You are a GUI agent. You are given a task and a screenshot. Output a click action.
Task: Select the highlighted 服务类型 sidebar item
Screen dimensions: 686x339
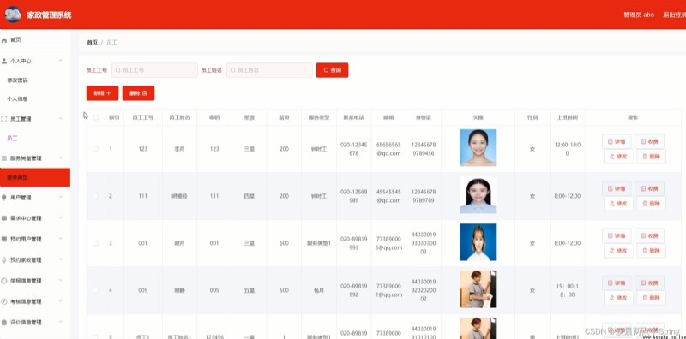click(35, 177)
